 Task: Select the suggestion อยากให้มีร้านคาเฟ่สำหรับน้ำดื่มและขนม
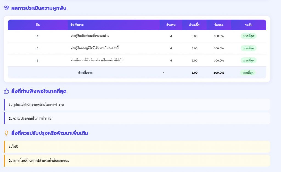coord(41,161)
